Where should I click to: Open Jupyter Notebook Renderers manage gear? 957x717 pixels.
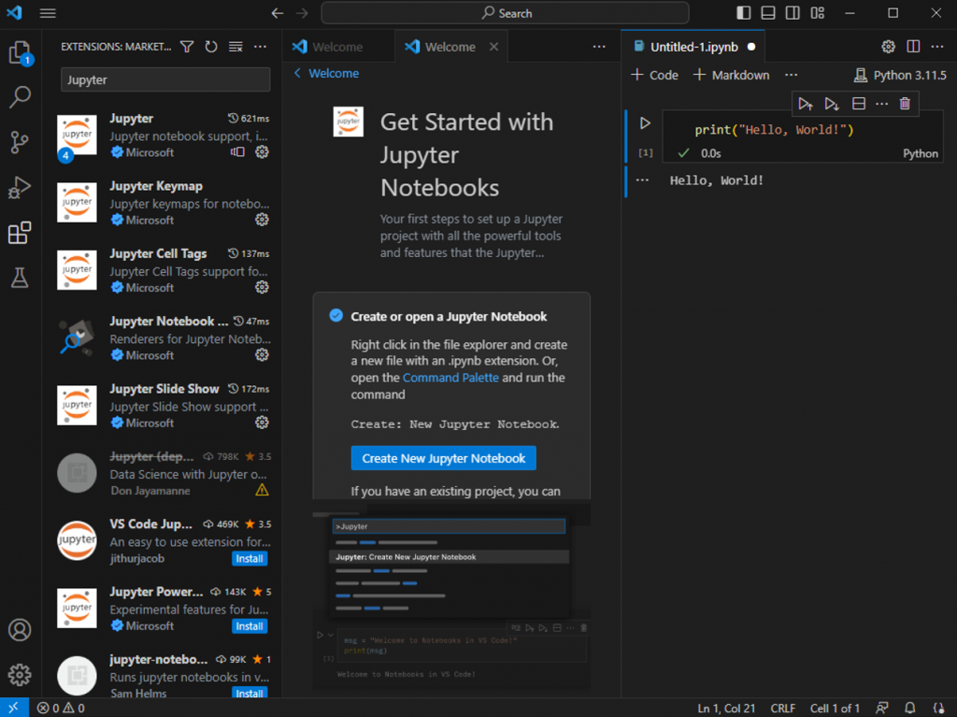[x=262, y=355]
